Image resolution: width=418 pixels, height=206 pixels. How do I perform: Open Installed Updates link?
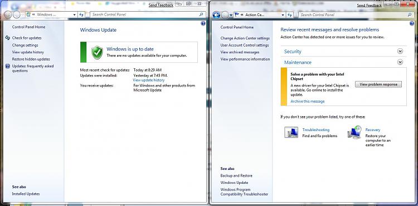pyautogui.click(x=26, y=194)
